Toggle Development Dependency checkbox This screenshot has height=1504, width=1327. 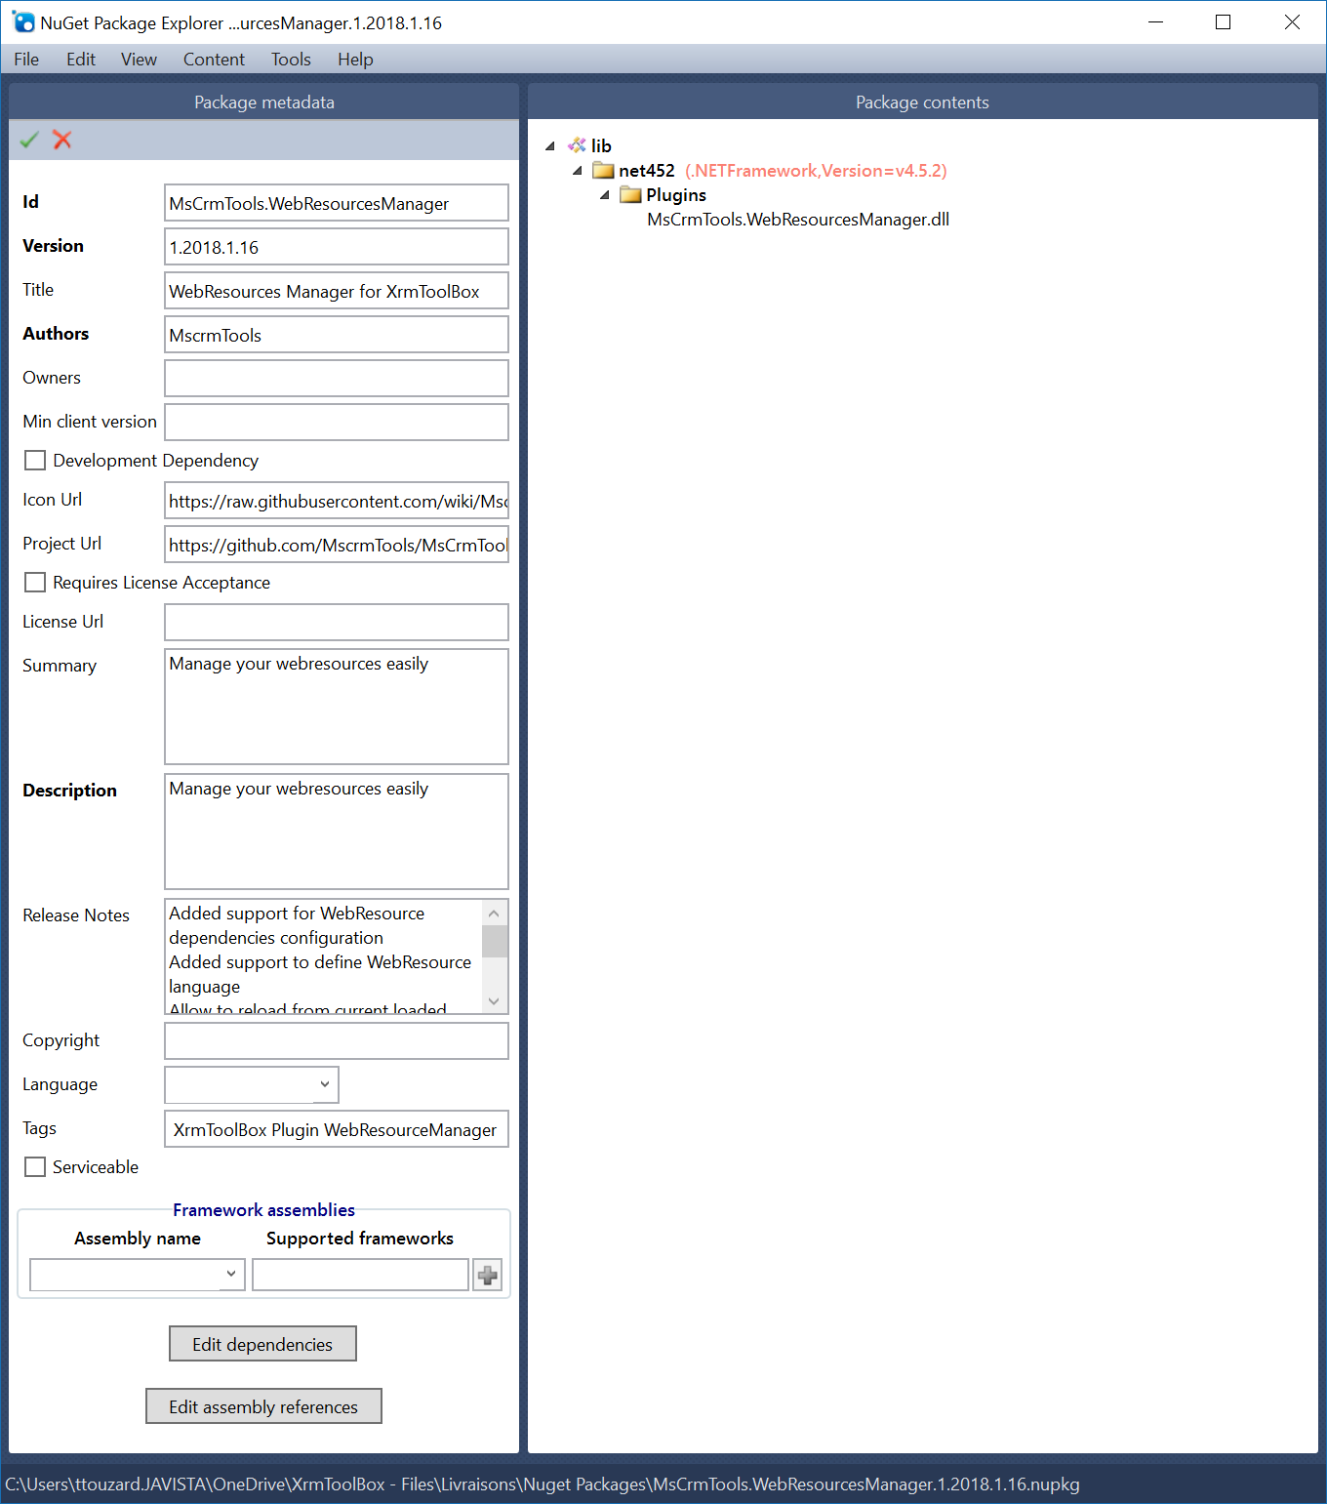(x=35, y=461)
